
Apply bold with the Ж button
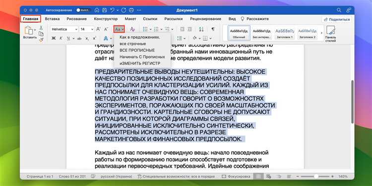(x=54, y=38)
